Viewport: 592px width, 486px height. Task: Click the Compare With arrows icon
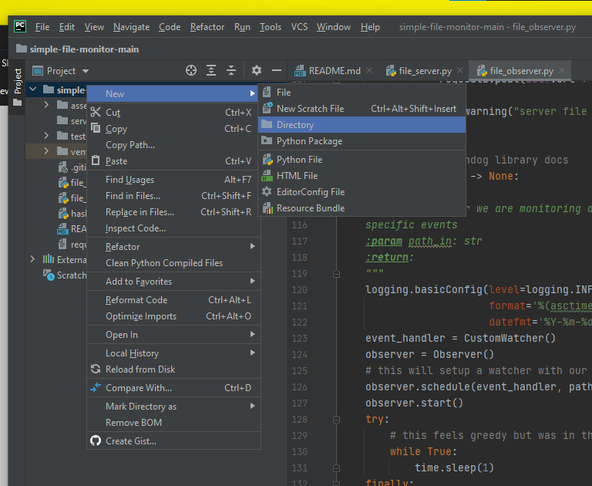coord(96,387)
